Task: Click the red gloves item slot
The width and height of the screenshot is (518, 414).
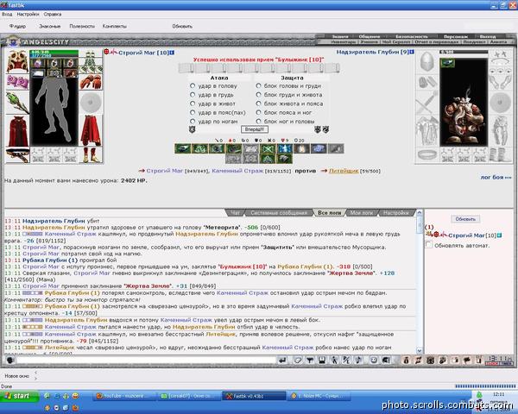Action: [91, 82]
